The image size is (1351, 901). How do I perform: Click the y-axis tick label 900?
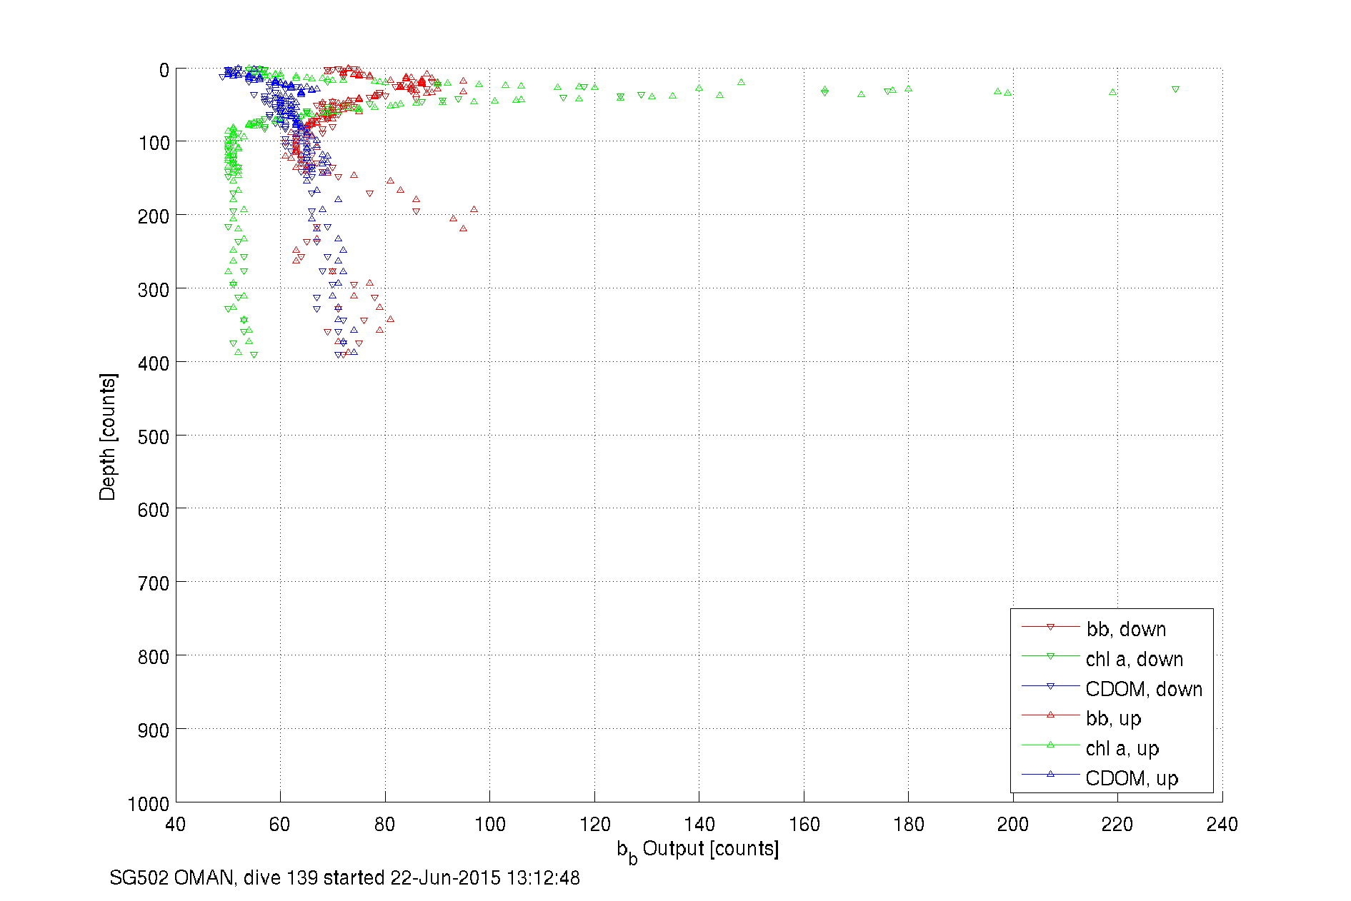(154, 730)
